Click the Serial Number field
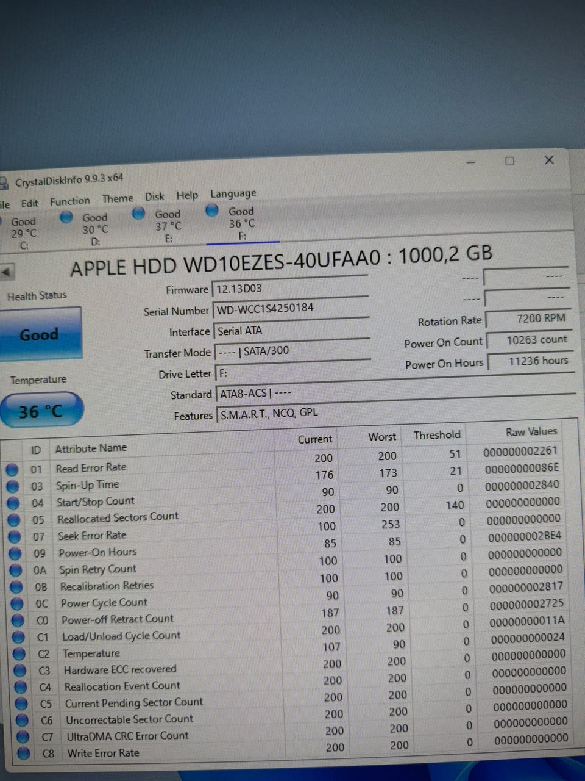 (291, 309)
